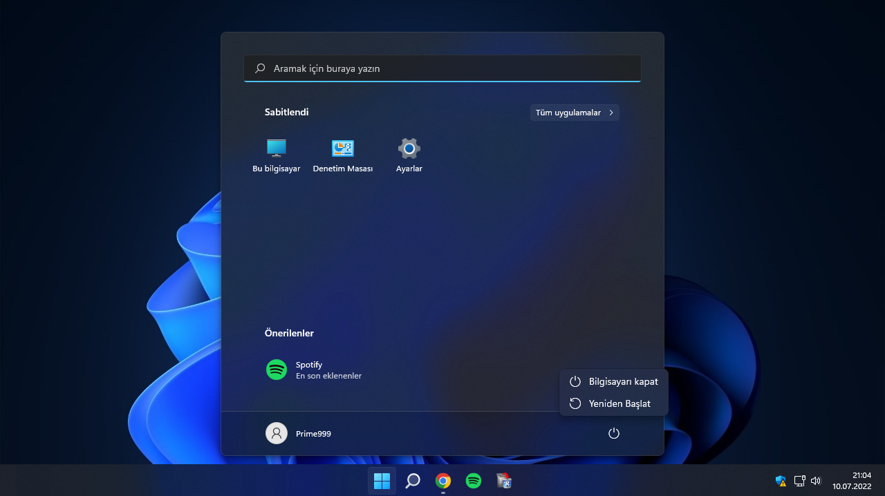Viewport: 885px width, 496px height.
Task: Open clock showing 21:04 10.07.2022
Action: [851, 481]
